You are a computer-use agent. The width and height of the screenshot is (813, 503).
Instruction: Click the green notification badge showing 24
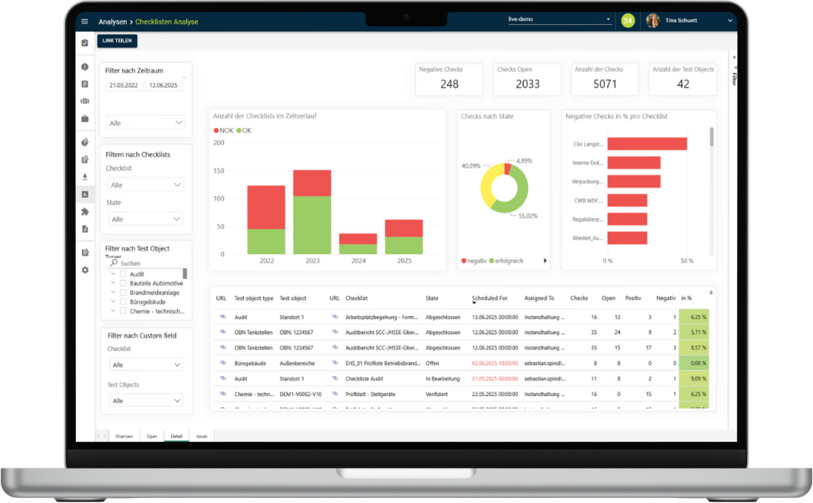click(x=628, y=21)
